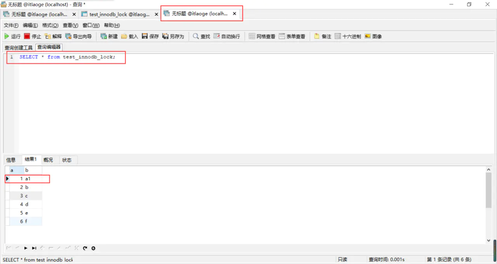Toggle 自动换行 word wrap

227,36
